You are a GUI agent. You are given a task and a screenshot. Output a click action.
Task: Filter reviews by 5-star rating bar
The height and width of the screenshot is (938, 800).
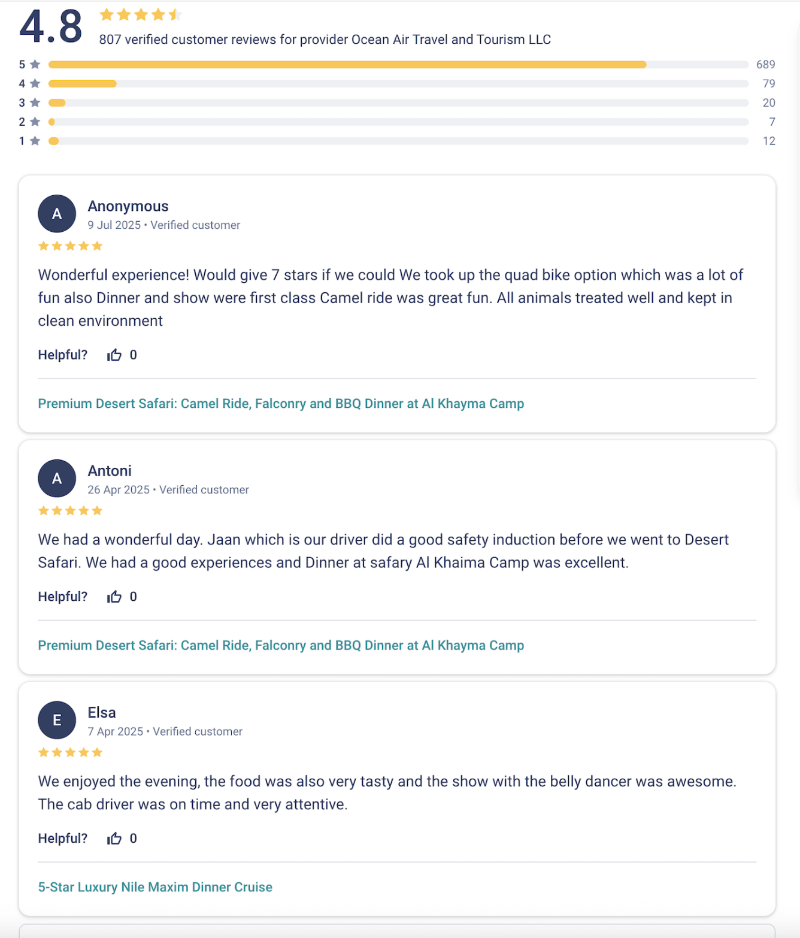(x=398, y=65)
